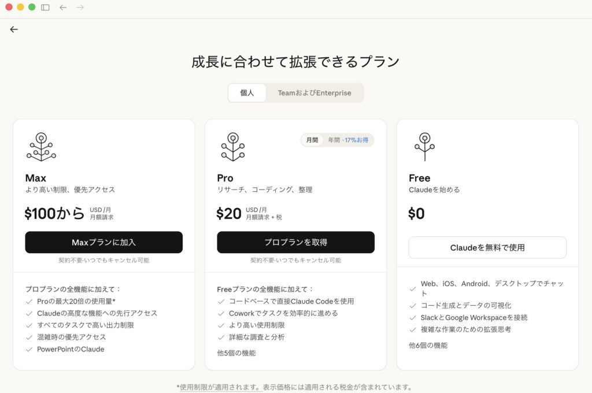Screen dimensions: 592x393
Task: Click the Max plan tree icon
Action: (x=41, y=147)
